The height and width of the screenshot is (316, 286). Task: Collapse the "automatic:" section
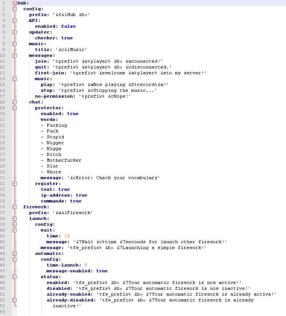click(x=15, y=253)
